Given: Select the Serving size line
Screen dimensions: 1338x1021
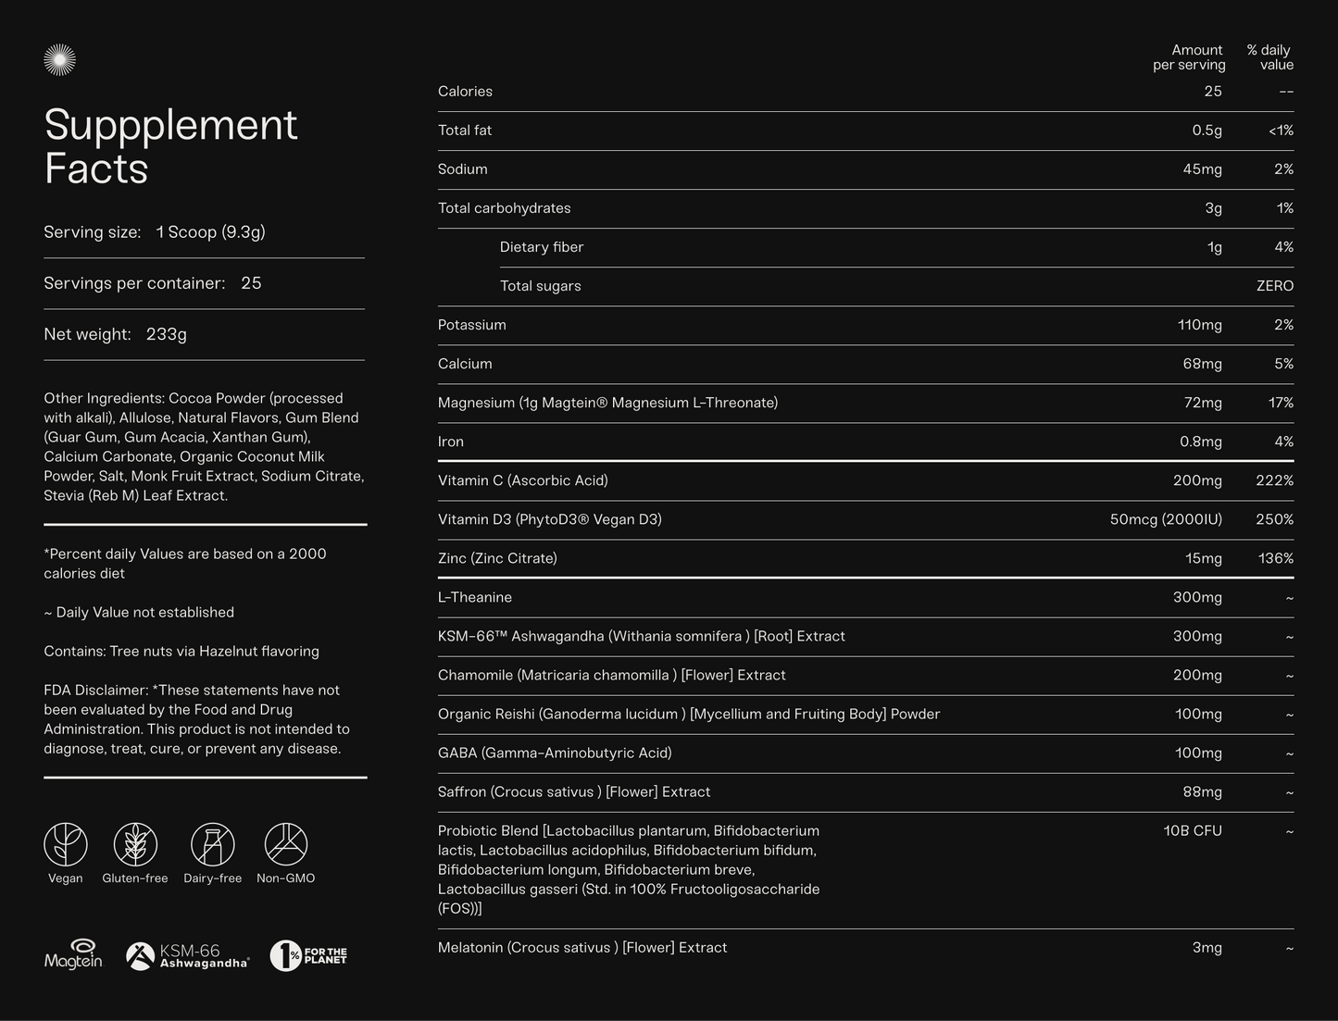Looking at the screenshot, I should click(155, 232).
